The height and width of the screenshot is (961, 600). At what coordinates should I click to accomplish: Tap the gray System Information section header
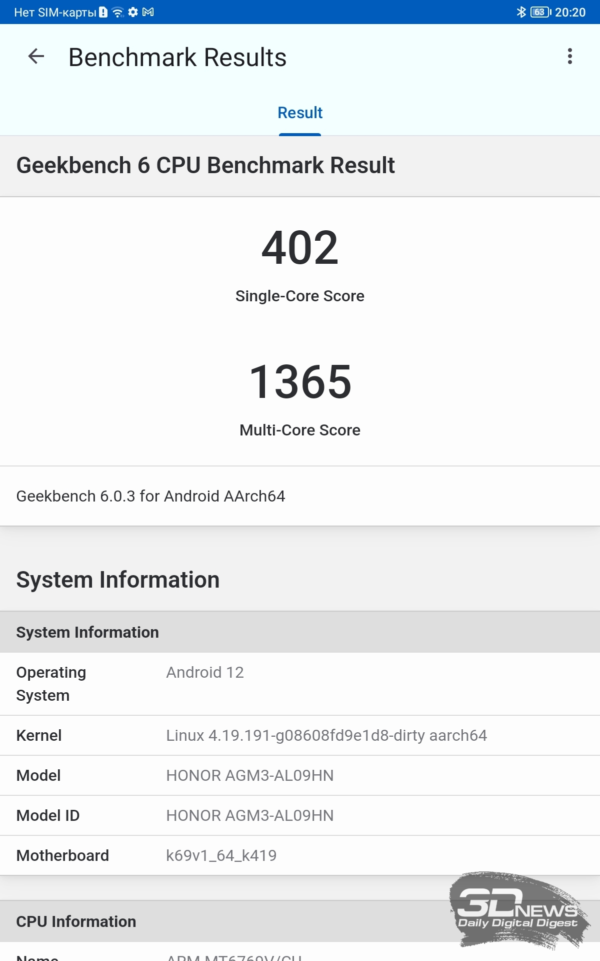point(300,632)
